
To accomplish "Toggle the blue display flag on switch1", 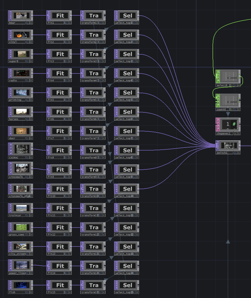I will coord(235,153).
